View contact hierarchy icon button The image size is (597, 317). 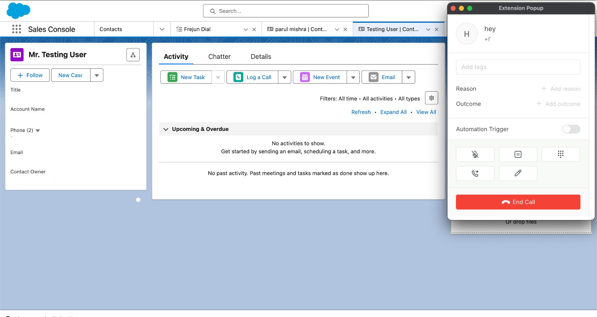click(x=133, y=55)
